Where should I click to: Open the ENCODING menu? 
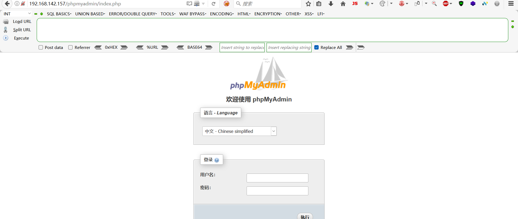(x=222, y=14)
